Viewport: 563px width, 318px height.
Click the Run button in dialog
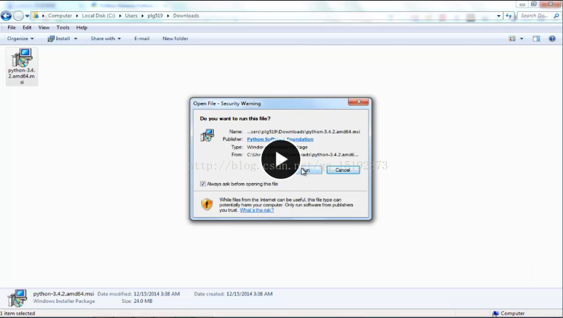tap(308, 170)
